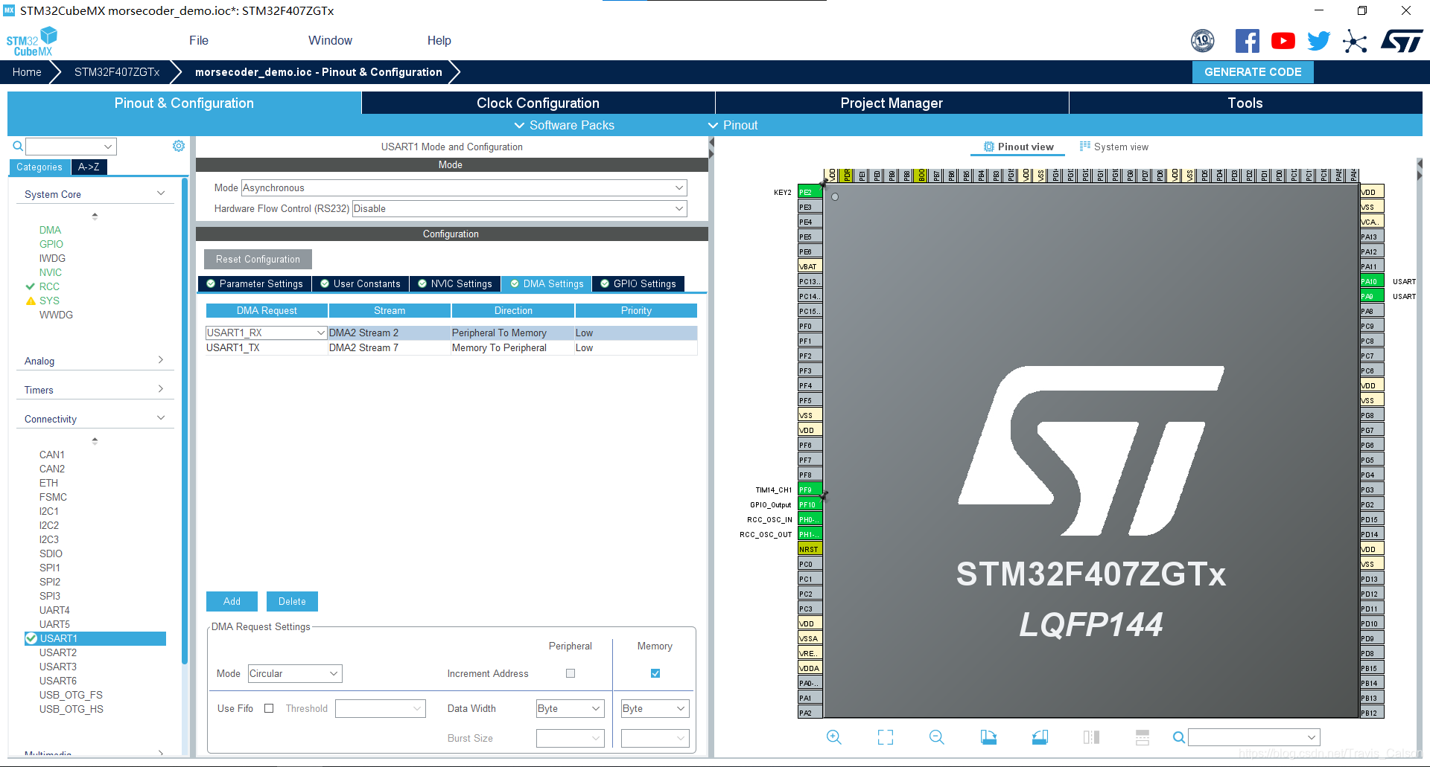Go to Home breadcrumb
1430x767 pixels.
click(27, 72)
